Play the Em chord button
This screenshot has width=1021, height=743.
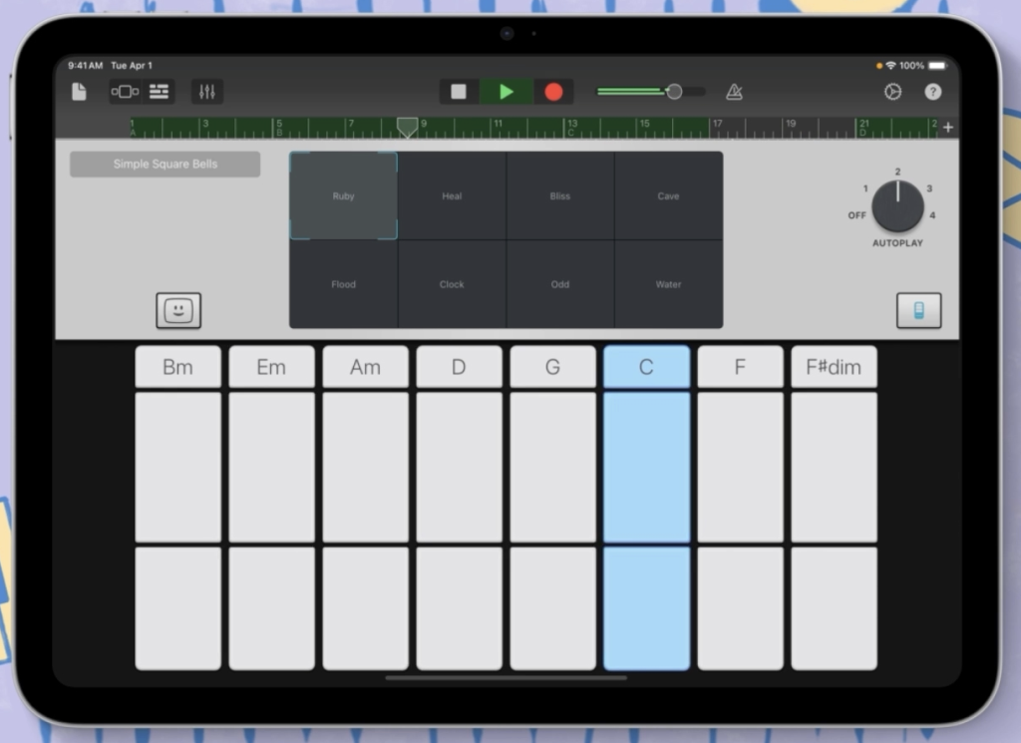[271, 367]
